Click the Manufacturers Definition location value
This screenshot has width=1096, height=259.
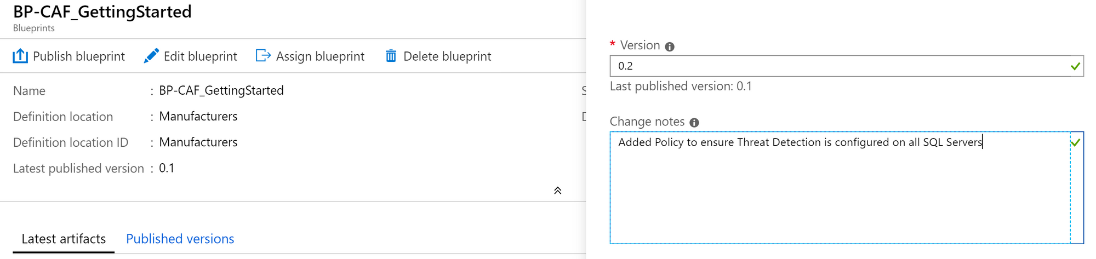(198, 116)
